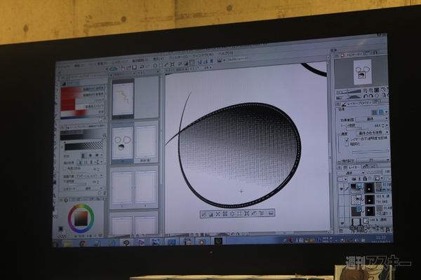Viewport: 421px width, 280px height.
Task: Click the last icon in selection launcher bar
Action: click(271, 213)
